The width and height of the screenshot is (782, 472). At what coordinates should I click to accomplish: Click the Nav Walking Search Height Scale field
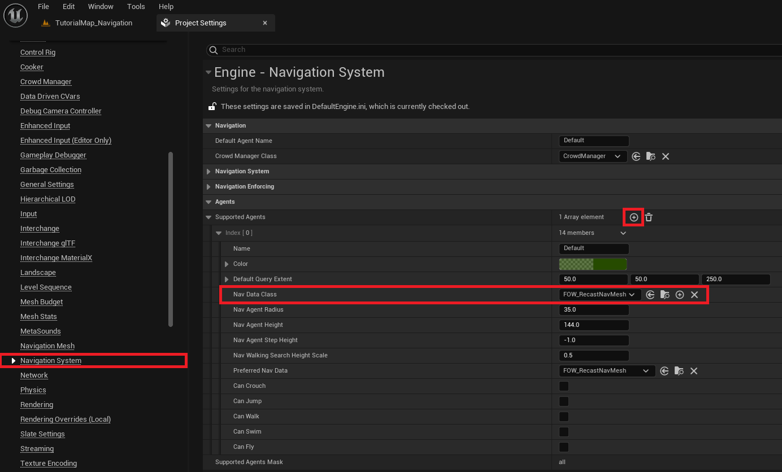[594, 356]
